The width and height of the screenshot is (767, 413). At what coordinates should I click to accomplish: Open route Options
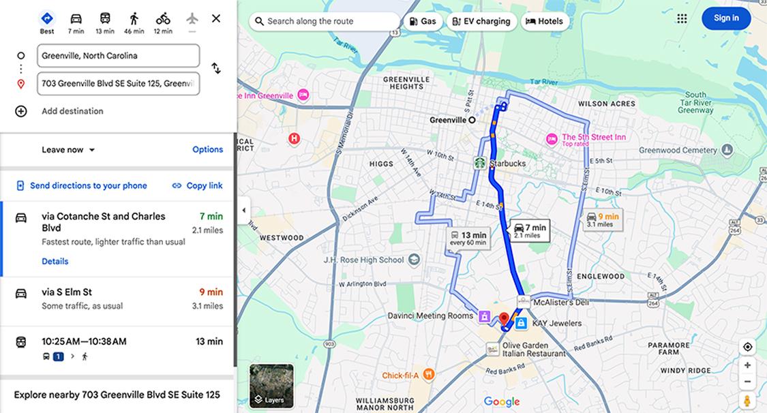[207, 149]
